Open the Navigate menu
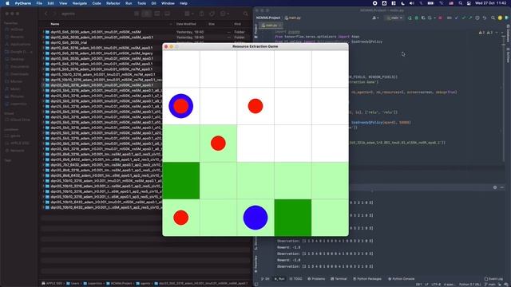The image size is (511, 287). coord(80,3)
